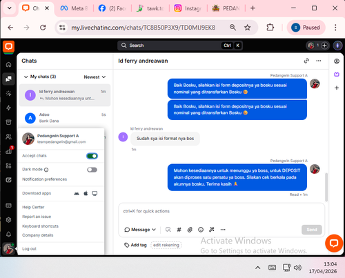Open the Adoo chat row
Viewport: 345px width, 278px height.
tap(65, 118)
